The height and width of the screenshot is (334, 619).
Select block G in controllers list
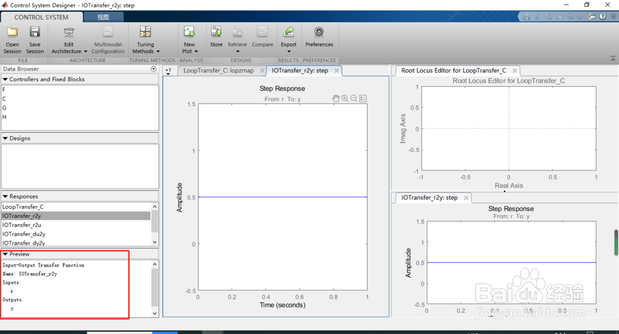[80, 108]
